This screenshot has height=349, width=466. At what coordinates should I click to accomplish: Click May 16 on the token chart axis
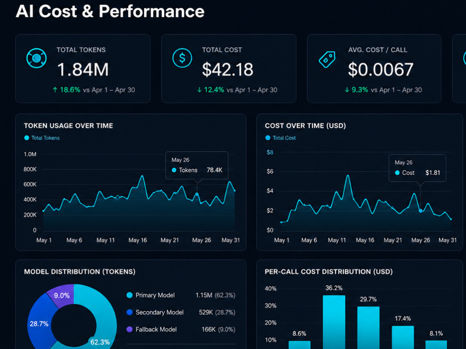point(137,240)
